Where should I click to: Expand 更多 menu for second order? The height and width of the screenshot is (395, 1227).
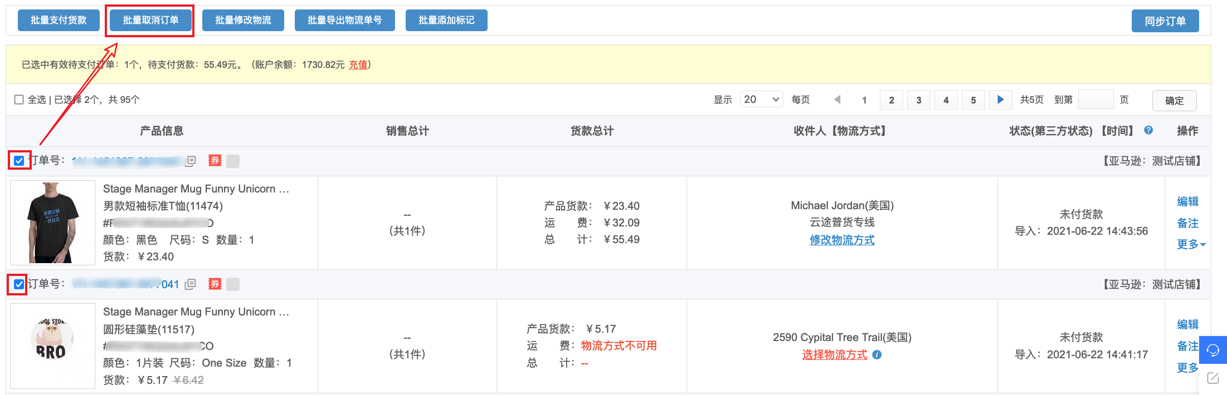1187,368
